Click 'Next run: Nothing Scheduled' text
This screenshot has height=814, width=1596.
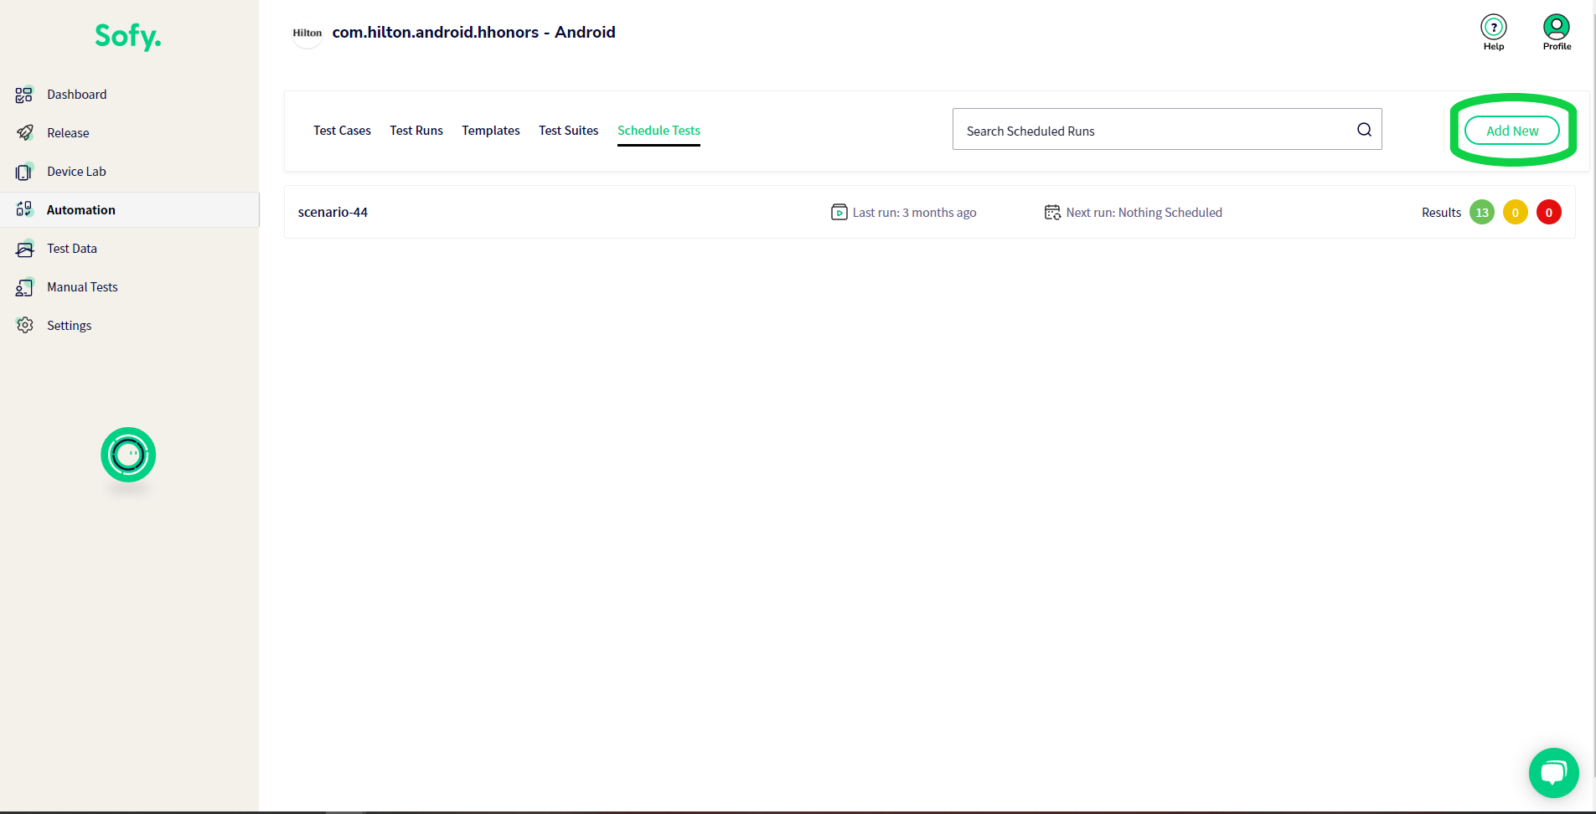[x=1144, y=213]
